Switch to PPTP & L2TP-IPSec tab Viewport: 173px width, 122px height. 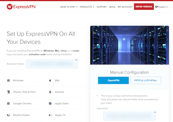click(x=146, y=80)
